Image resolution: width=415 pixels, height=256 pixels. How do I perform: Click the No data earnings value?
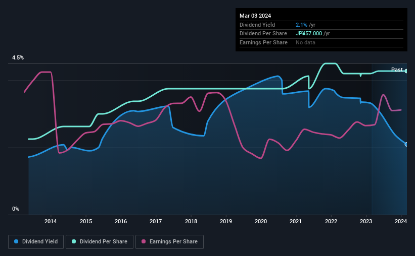[305, 42]
